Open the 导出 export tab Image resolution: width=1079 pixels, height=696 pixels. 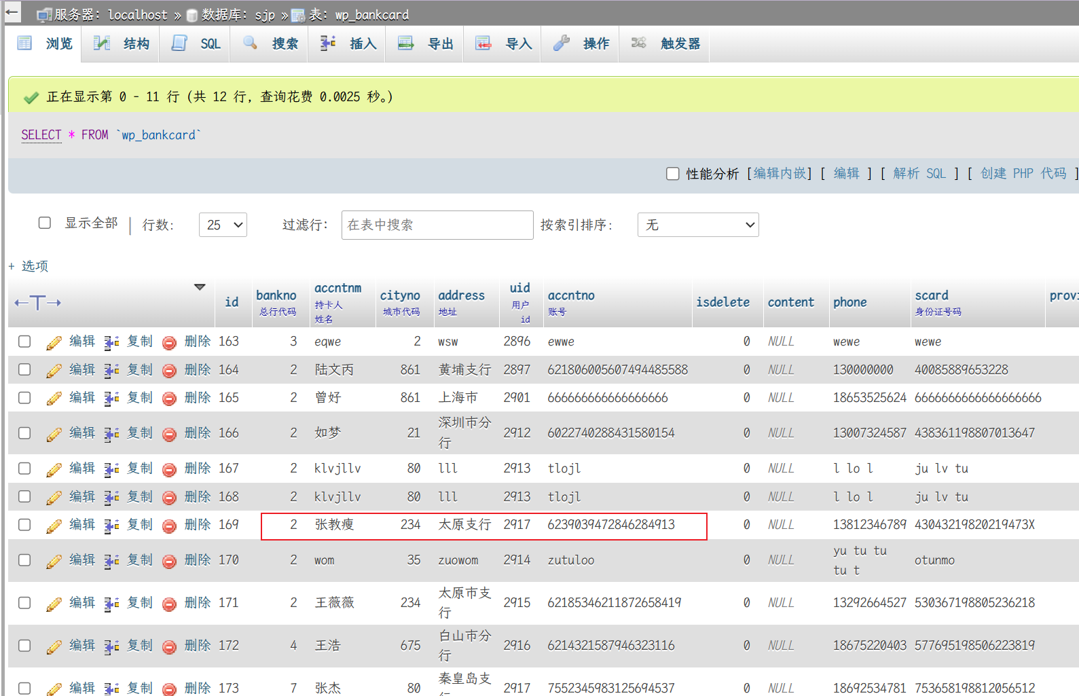pyautogui.click(x=426, y=43)
